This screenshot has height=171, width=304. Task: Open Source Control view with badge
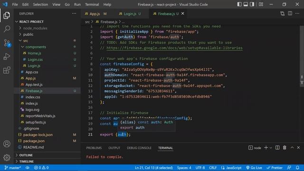coord(7,43)
